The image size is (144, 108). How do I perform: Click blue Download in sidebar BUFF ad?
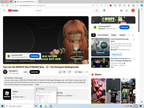click(x=124, y=27)
